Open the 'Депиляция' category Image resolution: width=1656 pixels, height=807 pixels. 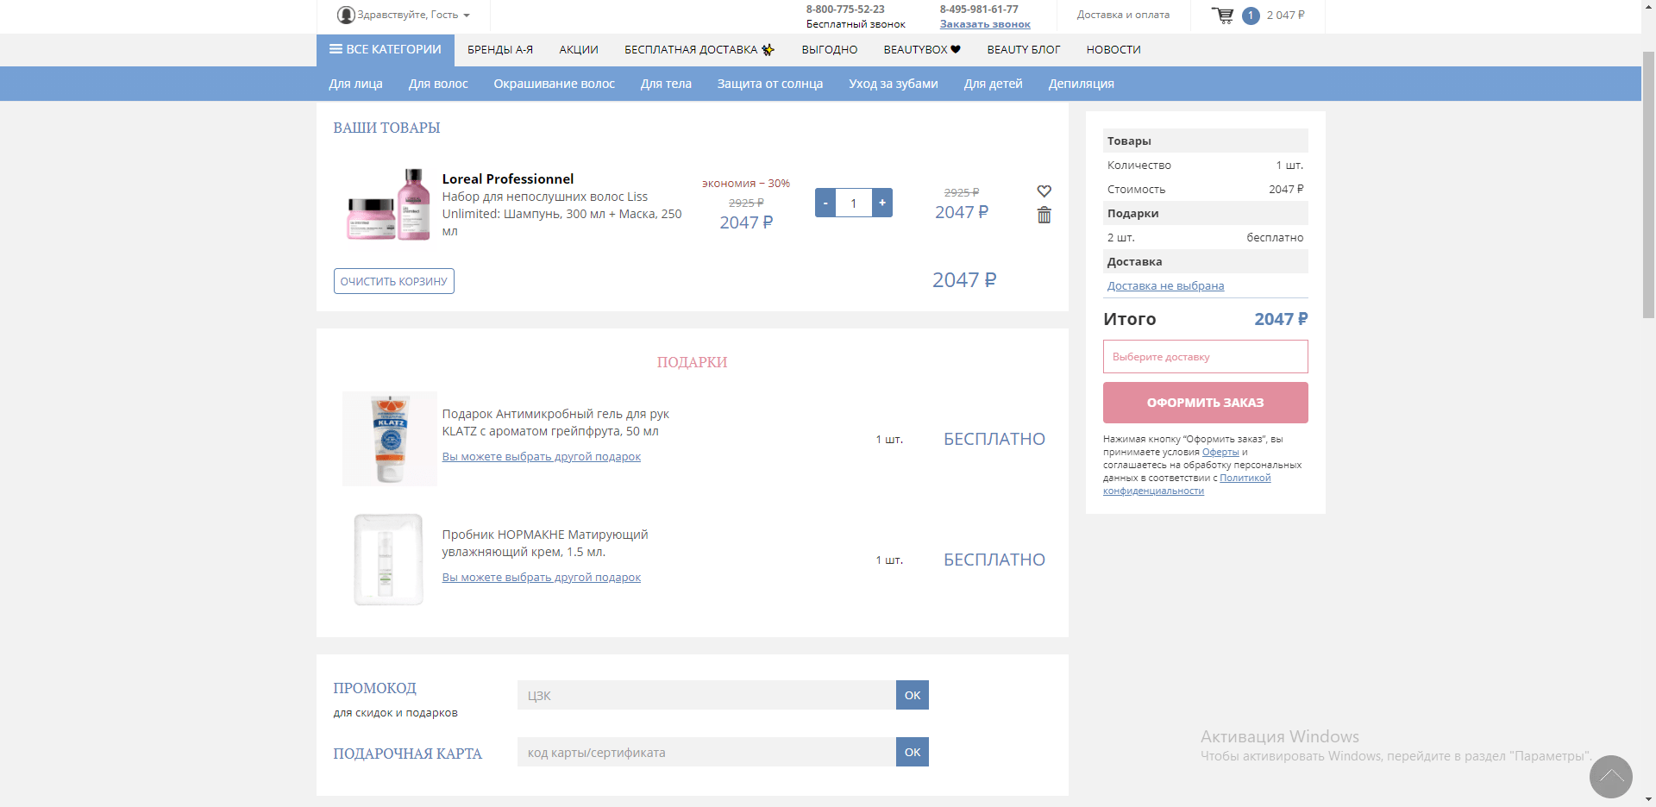pyautogui.click(x=1082, y=84)
